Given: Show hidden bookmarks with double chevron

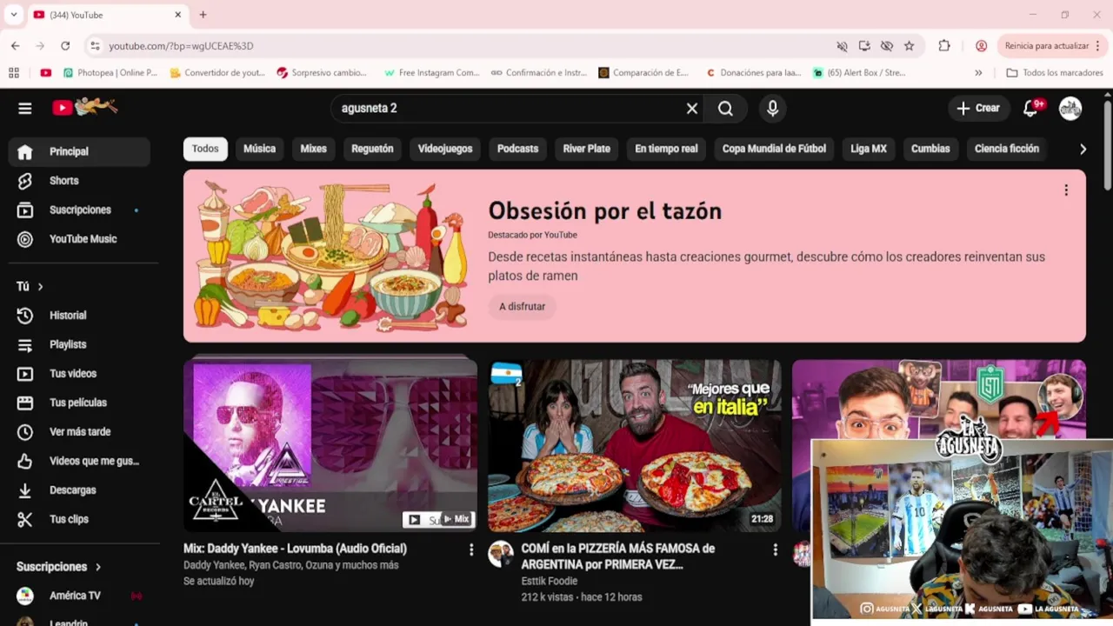Looking at the screenshot, I should 978,73.
